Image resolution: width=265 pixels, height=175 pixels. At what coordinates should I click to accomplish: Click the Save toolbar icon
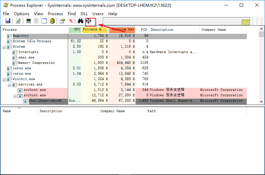(x=8, y=21)
